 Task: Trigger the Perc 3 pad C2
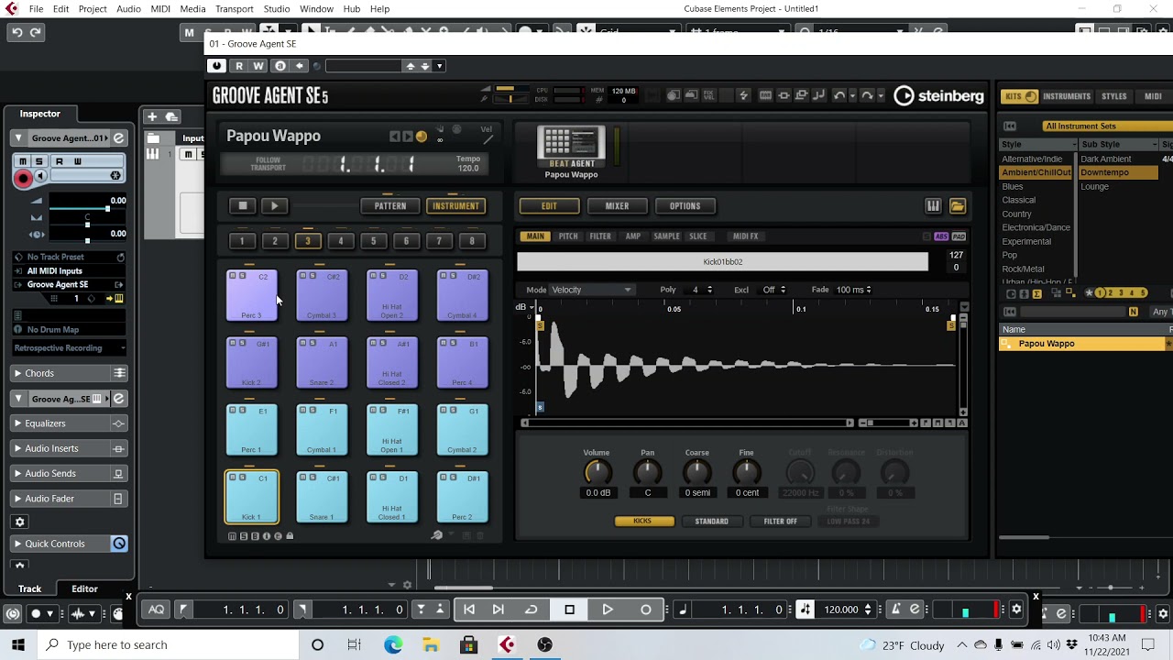click(252, 295)
